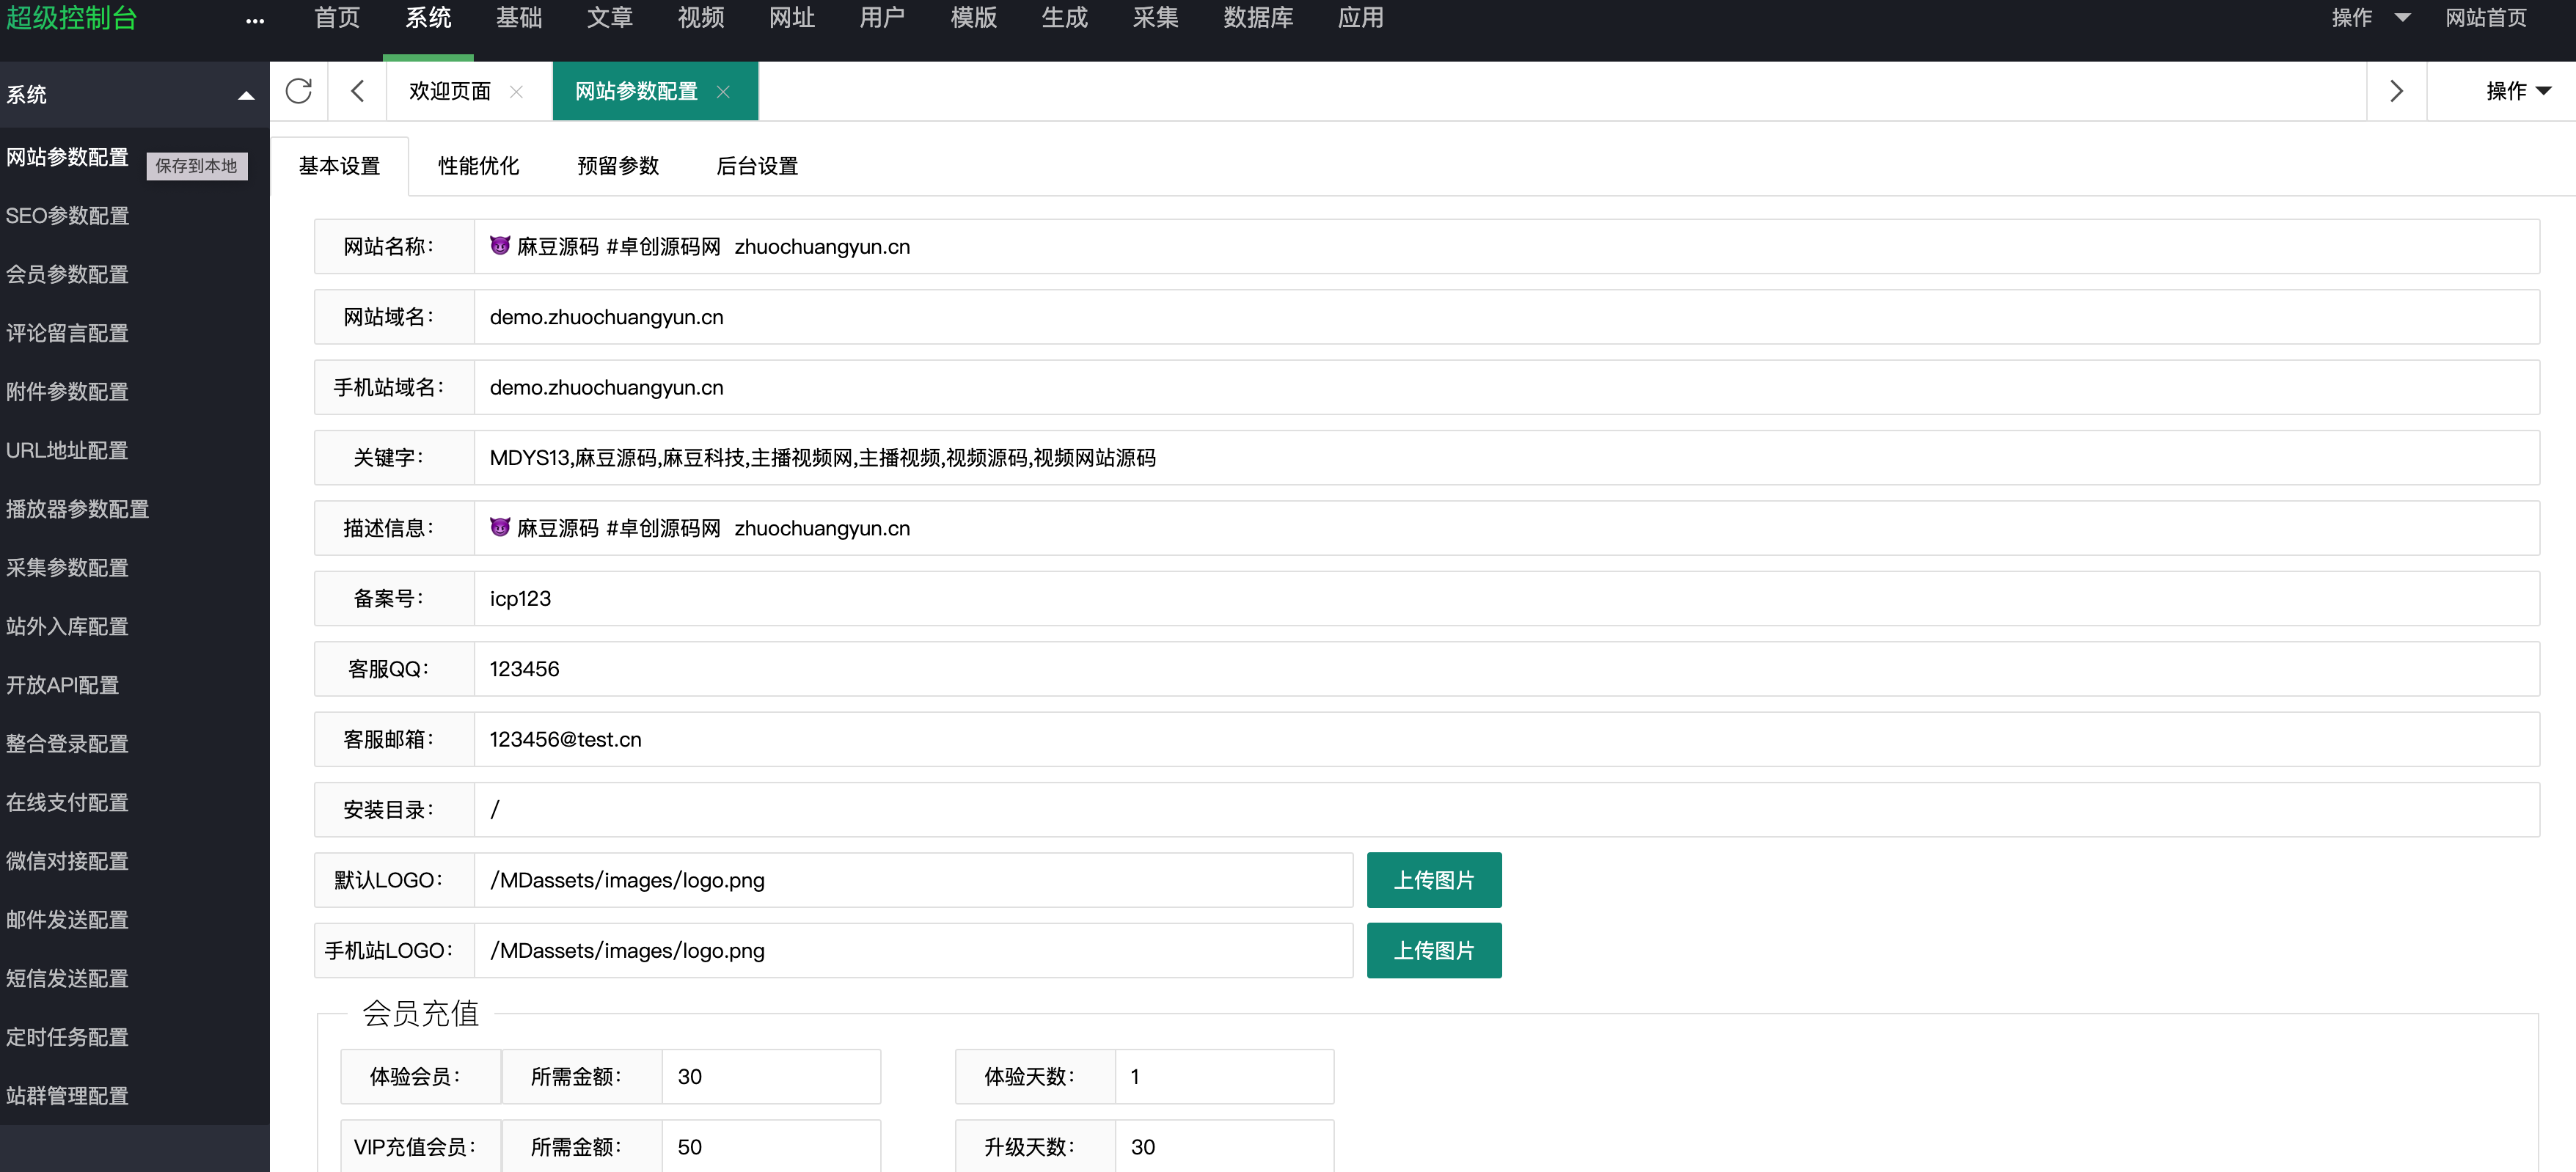Select the 基本设置 tab
Viewport: 2576px width, 1172px height.
(340, 166)
